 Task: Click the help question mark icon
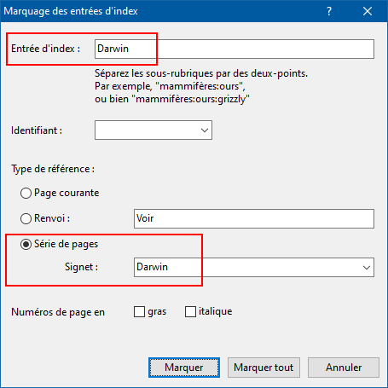pos(329,11)
